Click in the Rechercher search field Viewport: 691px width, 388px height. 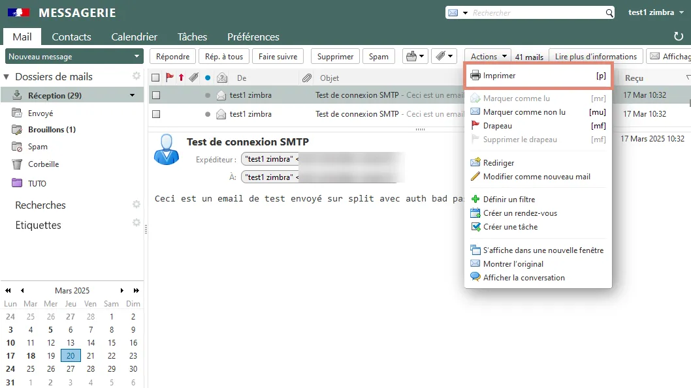click(537, 13)
